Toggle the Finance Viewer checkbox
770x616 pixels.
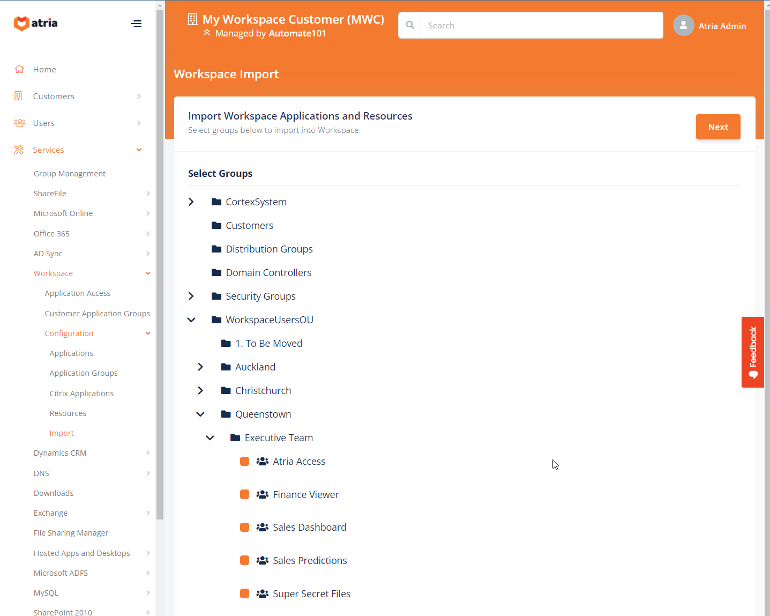(244, 494)
